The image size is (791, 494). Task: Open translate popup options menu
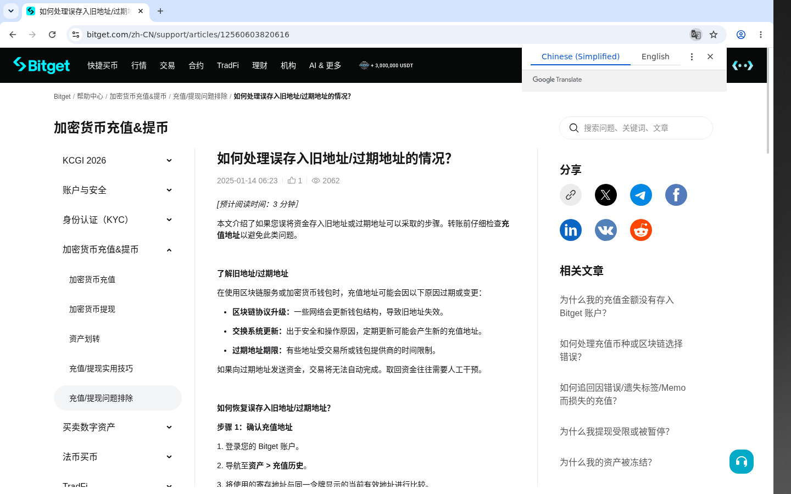coord(692,57)
